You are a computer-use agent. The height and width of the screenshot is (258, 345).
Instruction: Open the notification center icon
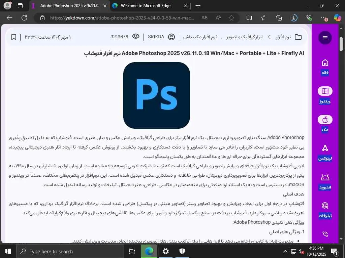[335, 251]
